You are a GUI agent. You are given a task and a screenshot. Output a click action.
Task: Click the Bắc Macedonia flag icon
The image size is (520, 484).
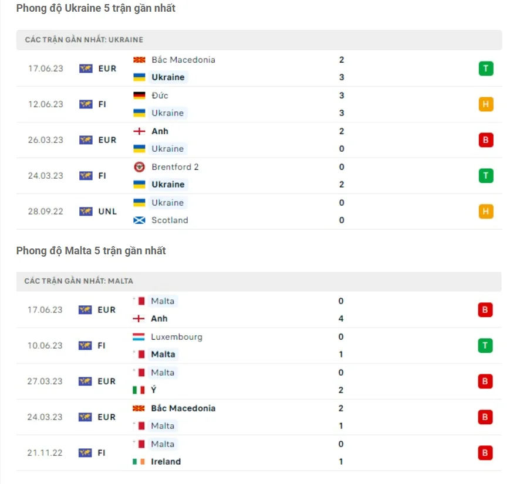139,60
